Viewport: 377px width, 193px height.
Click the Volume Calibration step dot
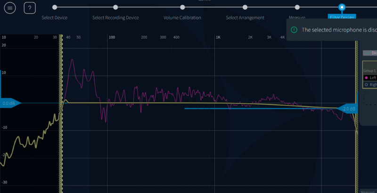coord(182,7)
